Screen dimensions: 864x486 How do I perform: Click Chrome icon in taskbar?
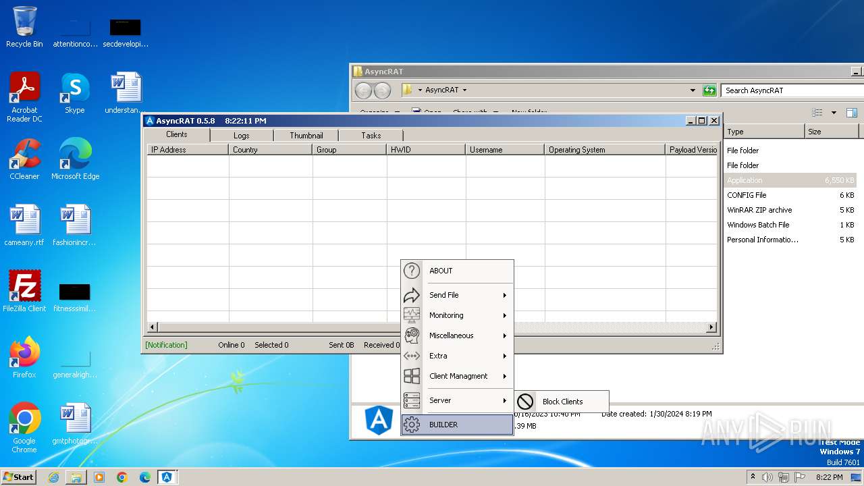[122, 477]
